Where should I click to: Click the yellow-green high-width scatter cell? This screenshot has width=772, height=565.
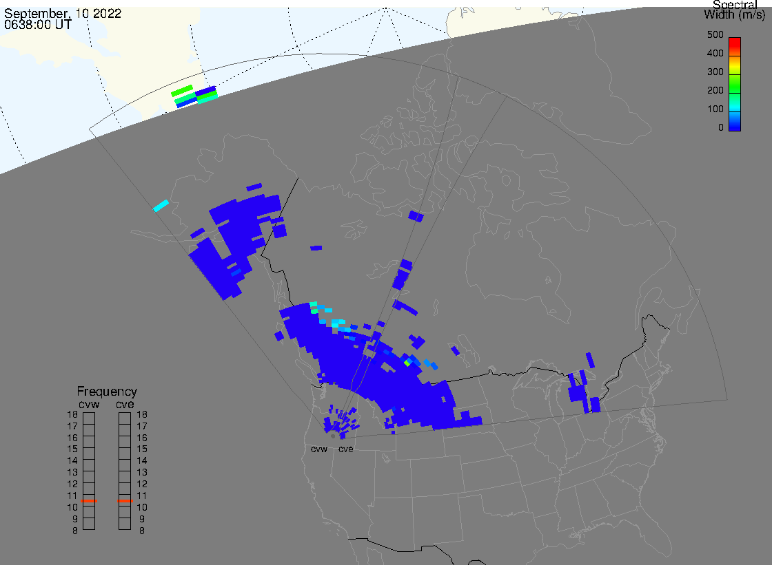407,363
